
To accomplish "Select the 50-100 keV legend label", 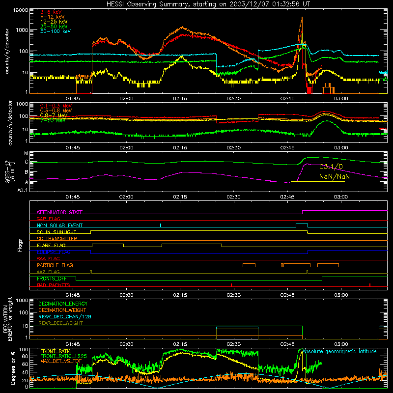I will [56, 31].
